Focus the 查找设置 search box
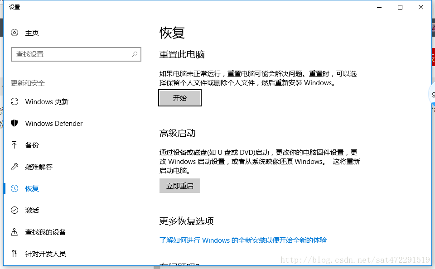 pos(76,54)
